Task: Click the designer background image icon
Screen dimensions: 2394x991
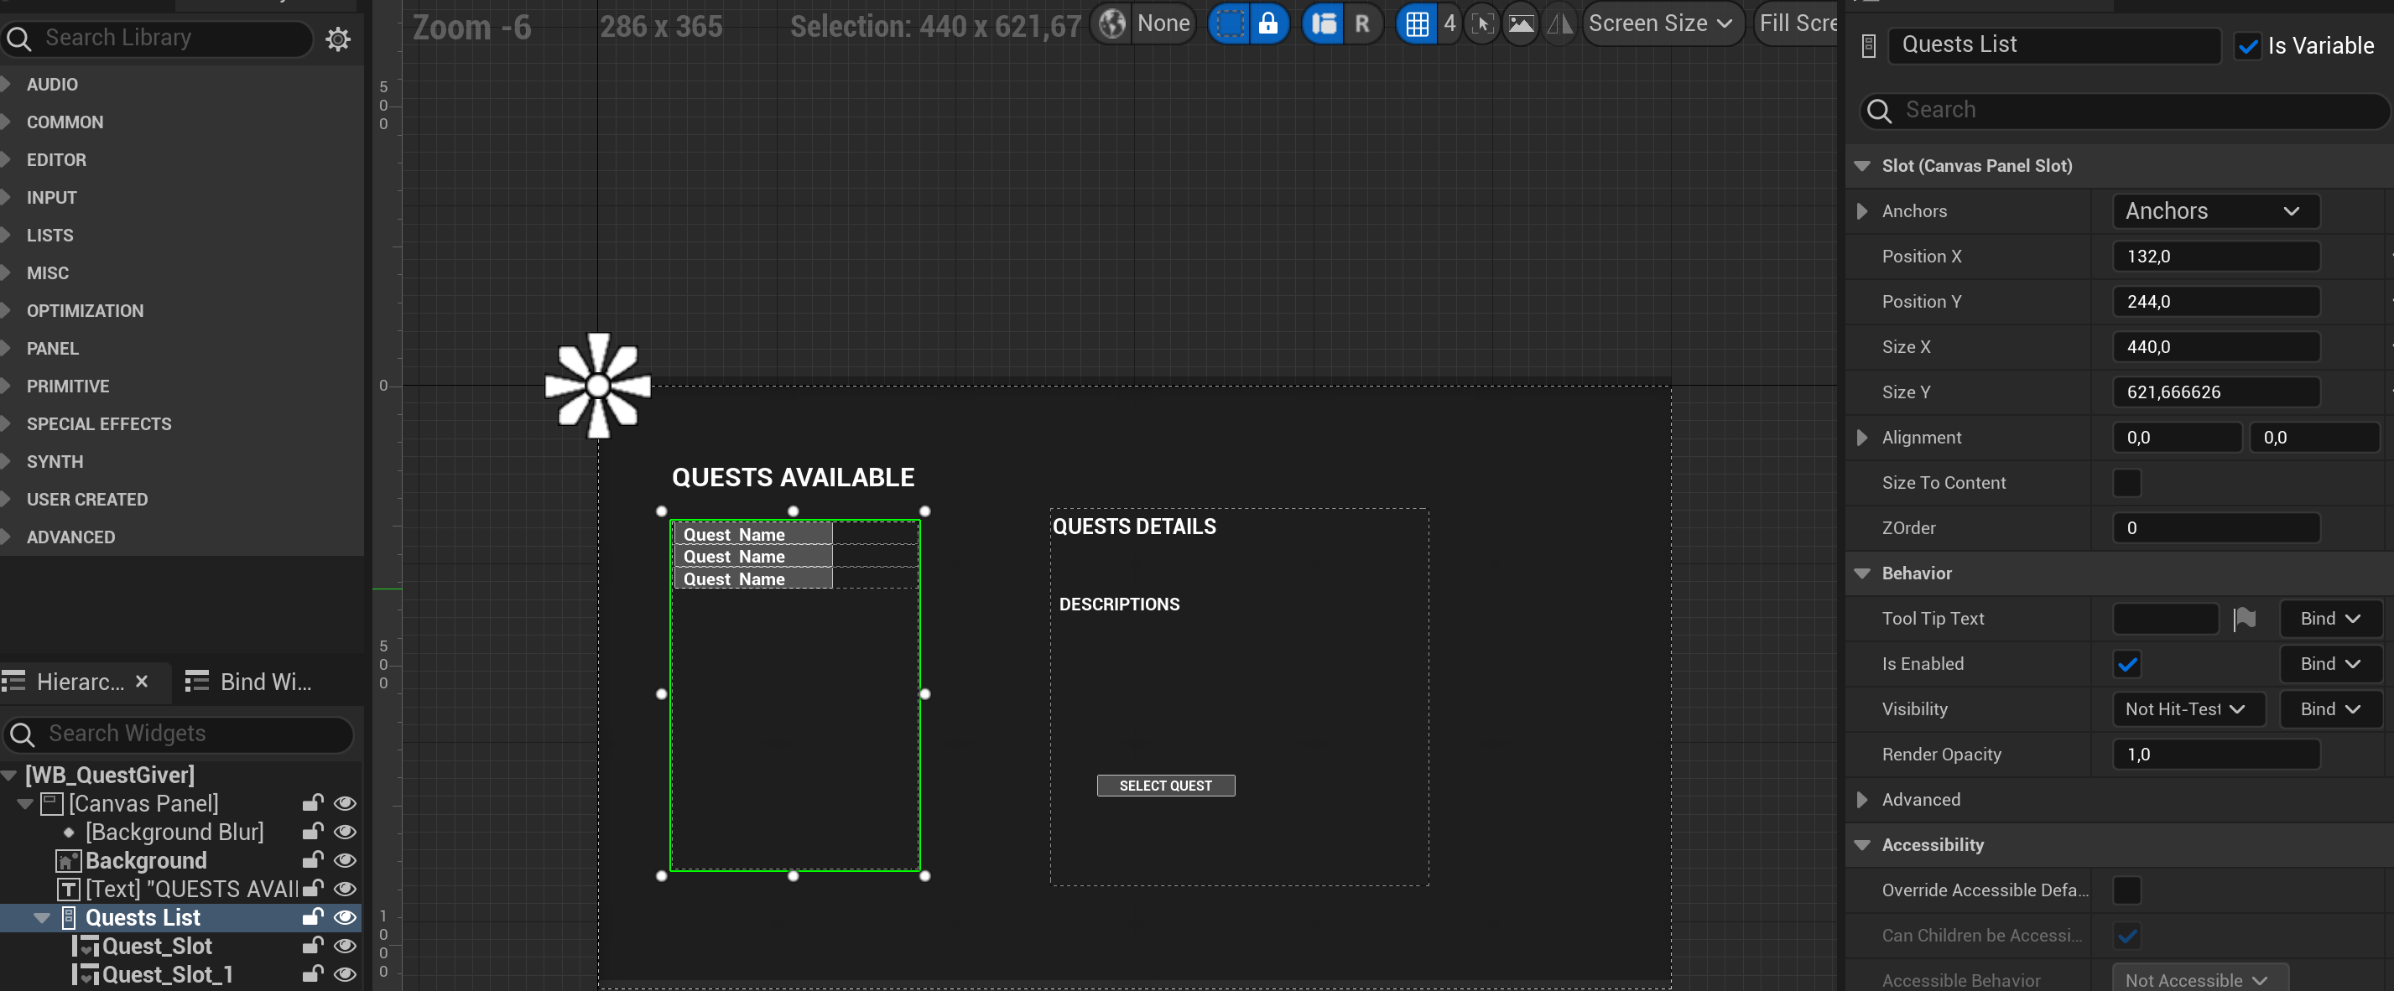Action: tap(1521, 24)
